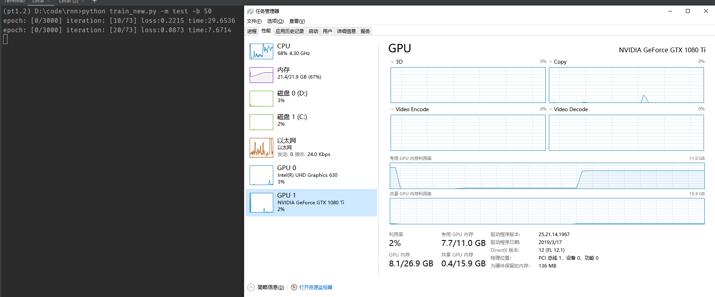Switch to the 进程 tab
The width and height of the screenshot is (715, 297).
252,31
